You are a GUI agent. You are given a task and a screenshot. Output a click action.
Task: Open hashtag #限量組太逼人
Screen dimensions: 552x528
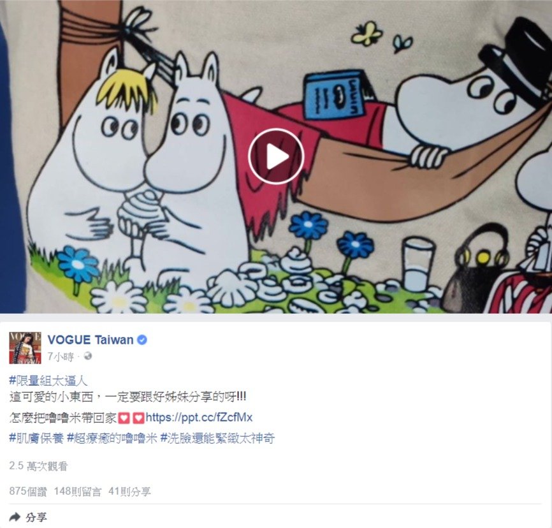[x=48, y=381]
